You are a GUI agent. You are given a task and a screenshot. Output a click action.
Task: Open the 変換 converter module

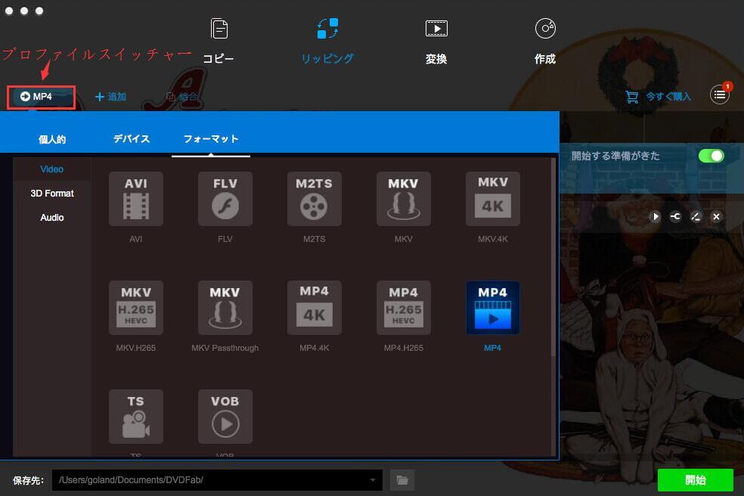(436, 42)
